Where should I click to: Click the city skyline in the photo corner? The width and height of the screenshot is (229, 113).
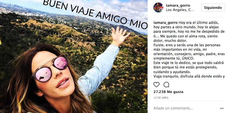(16, 6)
